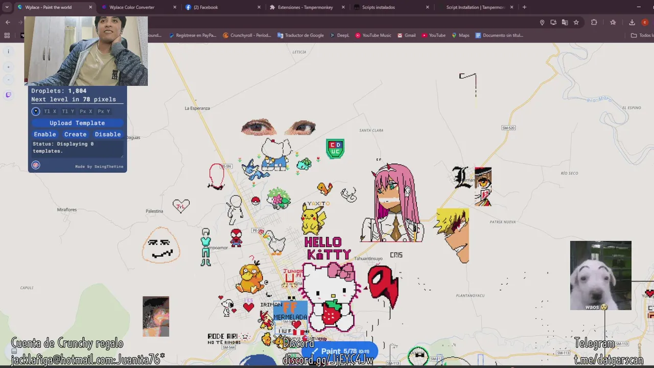Image resolution: width=654 pixels, height=368 pixels.
Task: Close the Facebook tab
Action: tap(259, 7)
